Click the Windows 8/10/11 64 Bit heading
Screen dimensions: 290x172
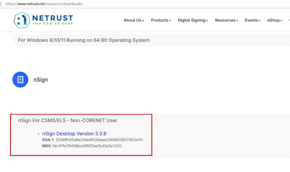tap(84, 40)
